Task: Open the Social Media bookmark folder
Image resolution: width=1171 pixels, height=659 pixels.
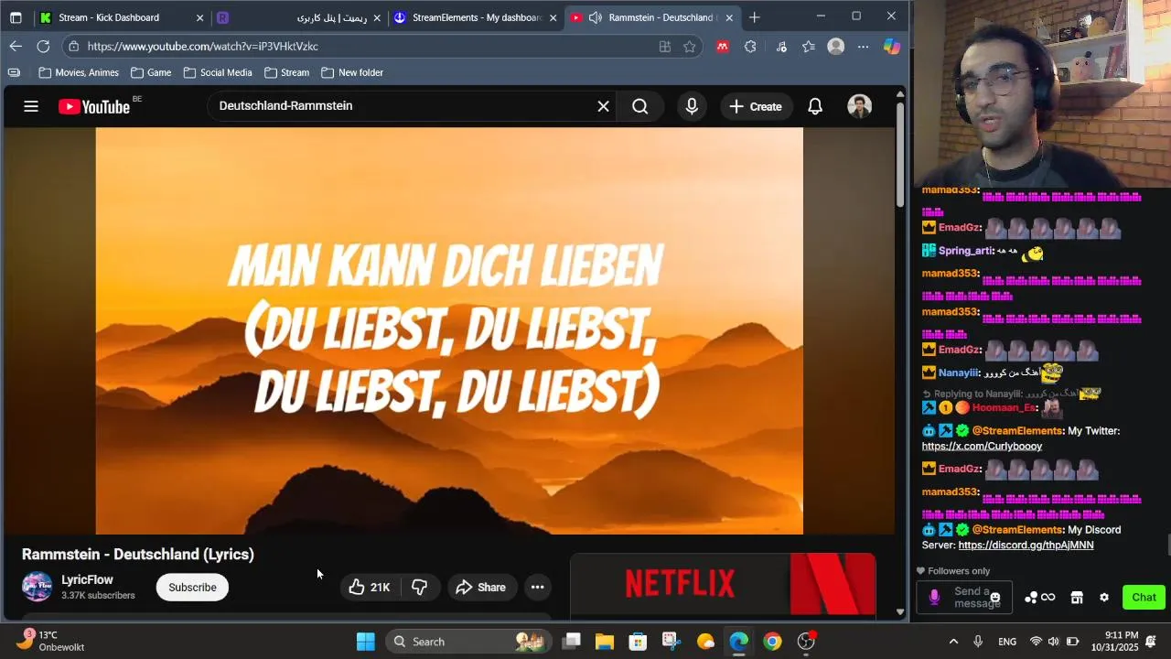Action: tap(218, 72)
